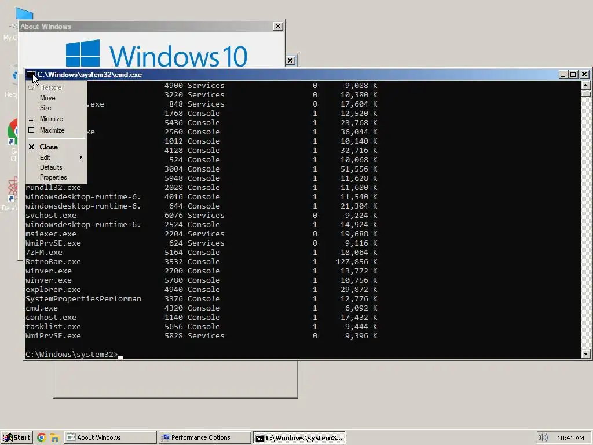The image size is (593, 445).
Task: Click the SystemPropertiesPerforman process name
Action: coord(83,299)
